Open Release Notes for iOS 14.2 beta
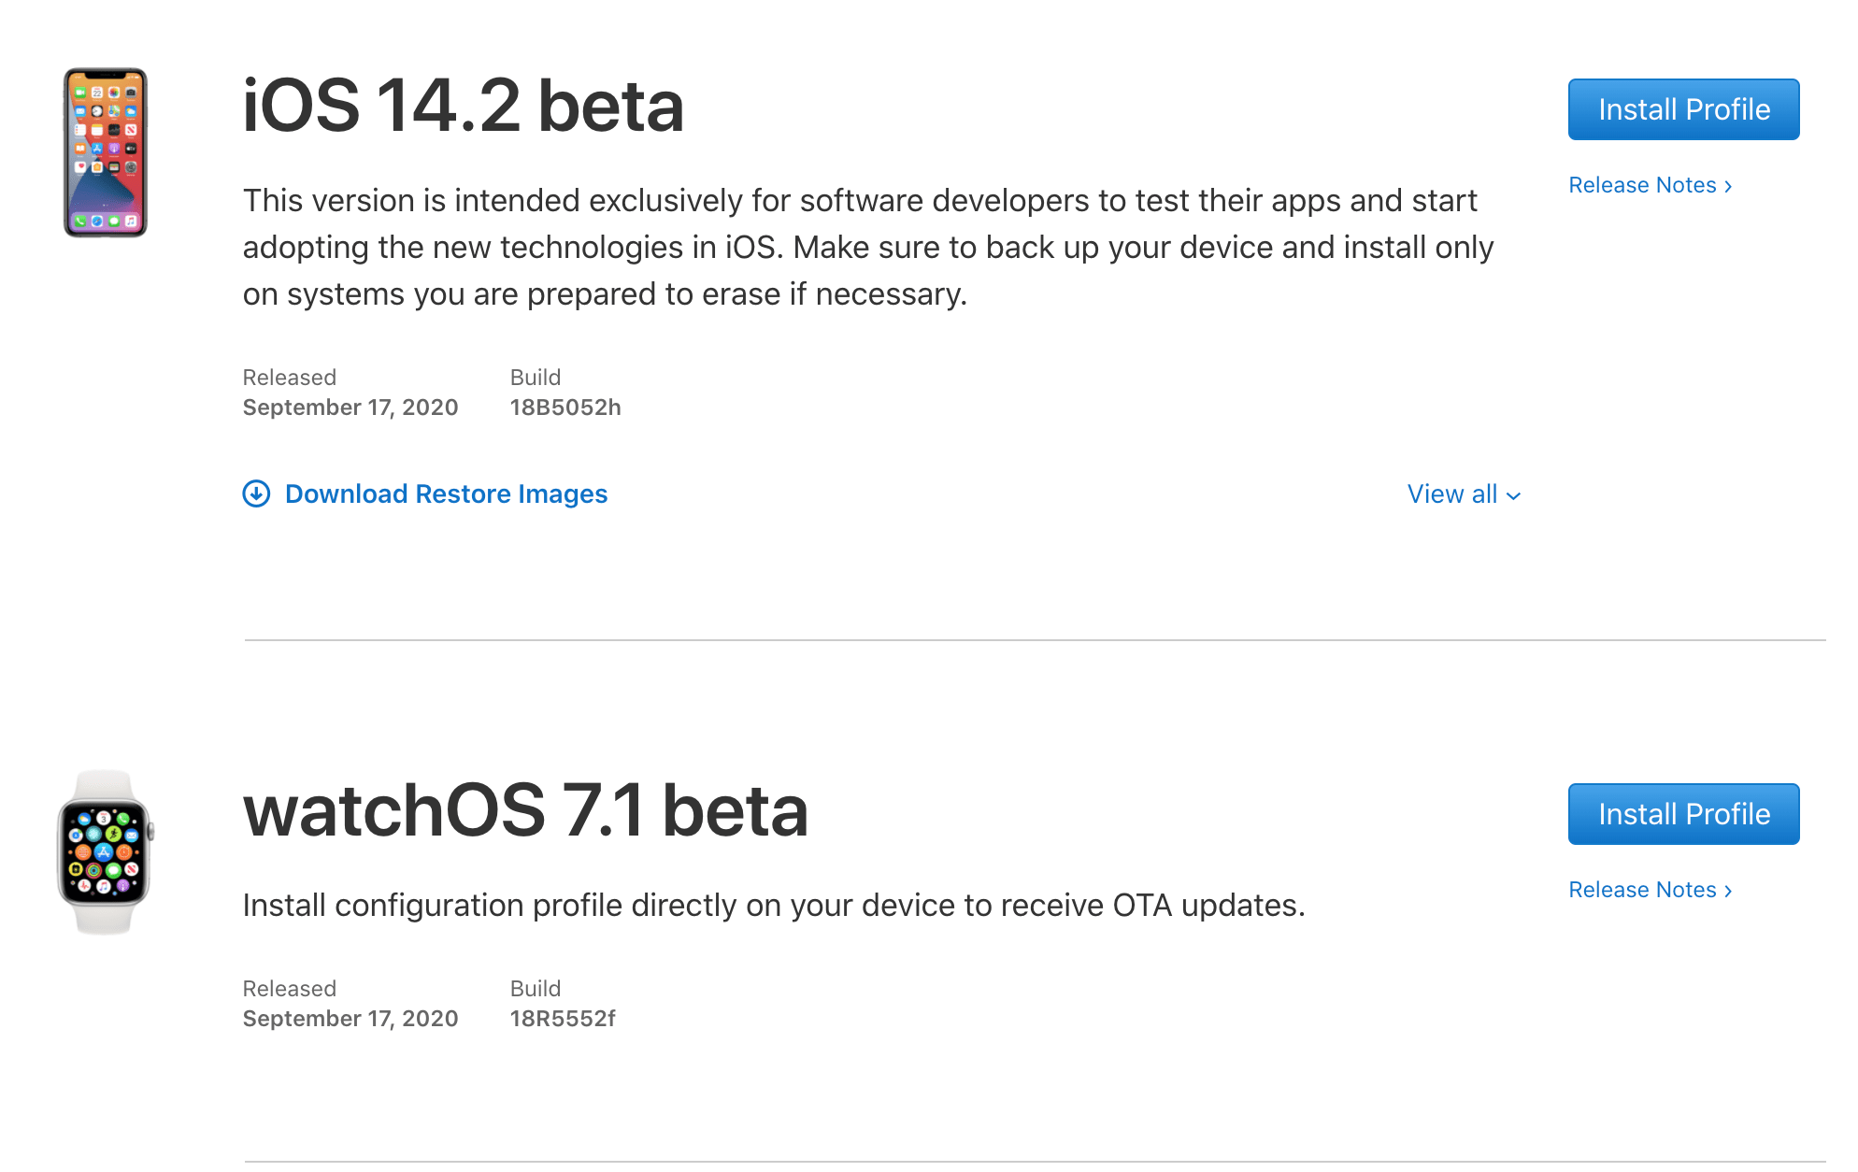The image size is (1858, 1172). coord(1651,185)
